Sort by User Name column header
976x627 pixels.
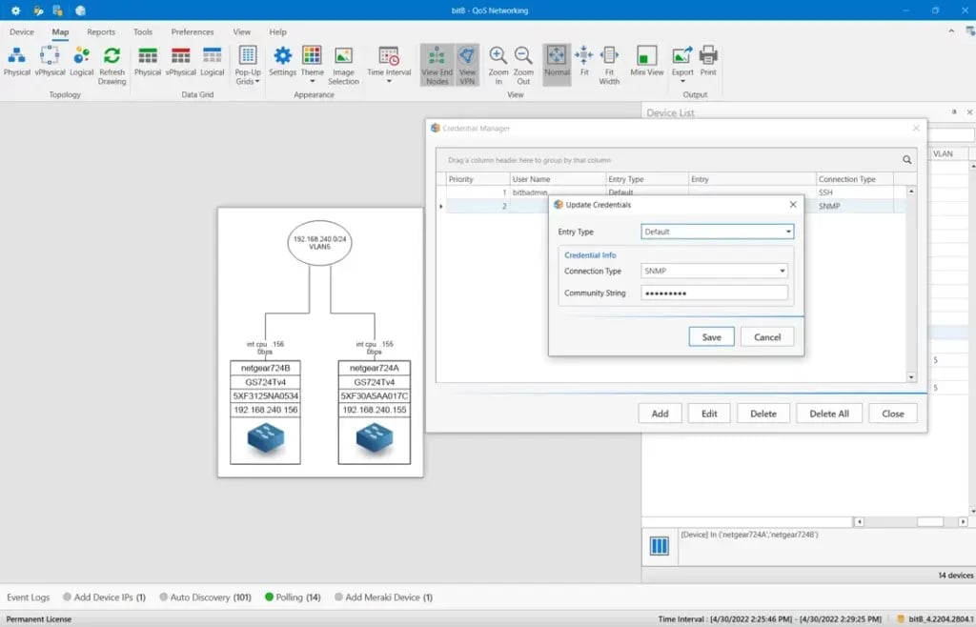click(x=558, y=179)
